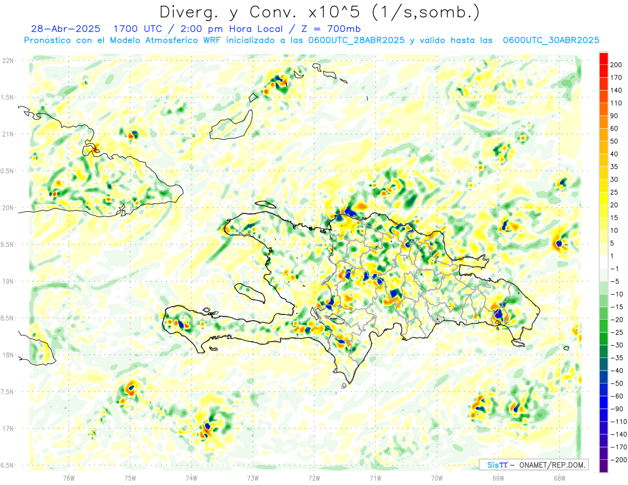This screenshot has height=485, width=628.
Task: Click the positive '170' color scale value
Action: (x=617, y=77)
